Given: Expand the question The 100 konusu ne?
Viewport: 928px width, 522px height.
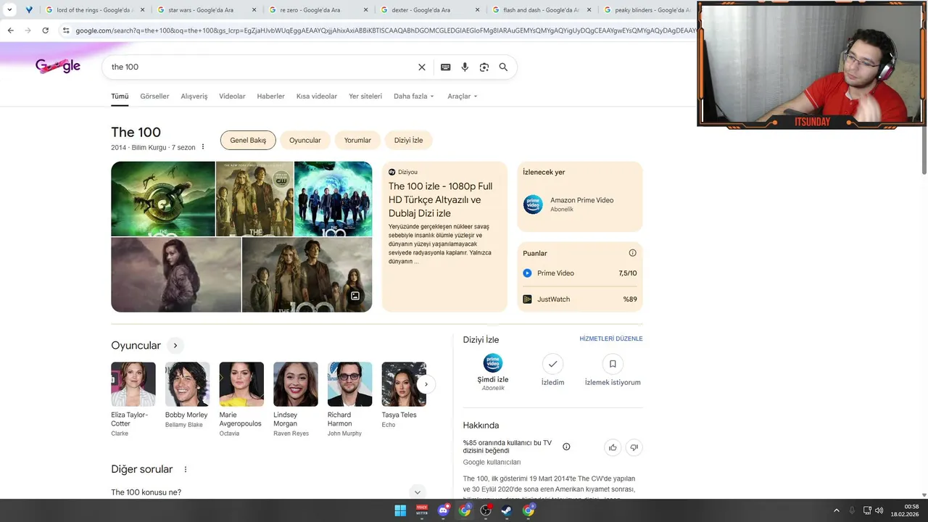Looking at the screenshot, I should [x=268, y=492].
